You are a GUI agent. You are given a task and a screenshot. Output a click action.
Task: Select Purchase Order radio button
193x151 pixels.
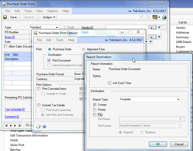(50, 49)
